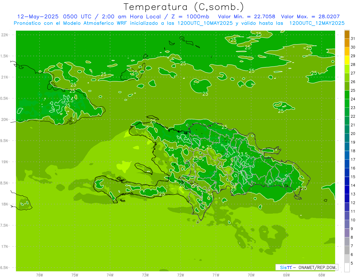
Task: Click the gray colorbar swatch between 6 and 7
Action: [x=347, y=250]
